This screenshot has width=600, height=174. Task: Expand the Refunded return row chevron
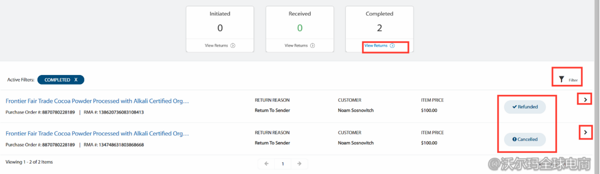585,99
